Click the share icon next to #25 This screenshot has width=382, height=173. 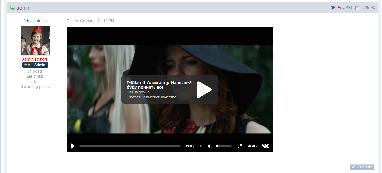[x=373, y=7]
